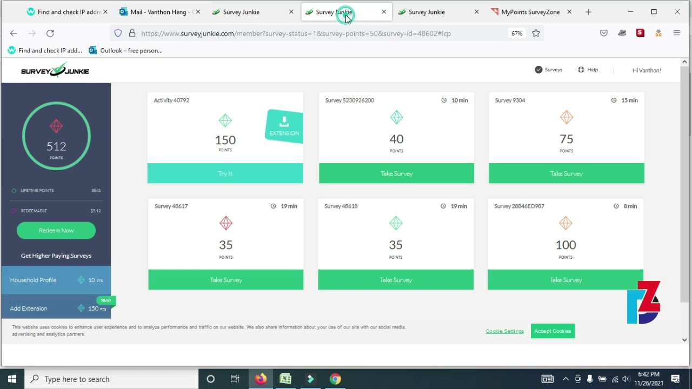Open Add Extension for 150 pts
This screenshot has width=692, height=389.
point(56,308)
